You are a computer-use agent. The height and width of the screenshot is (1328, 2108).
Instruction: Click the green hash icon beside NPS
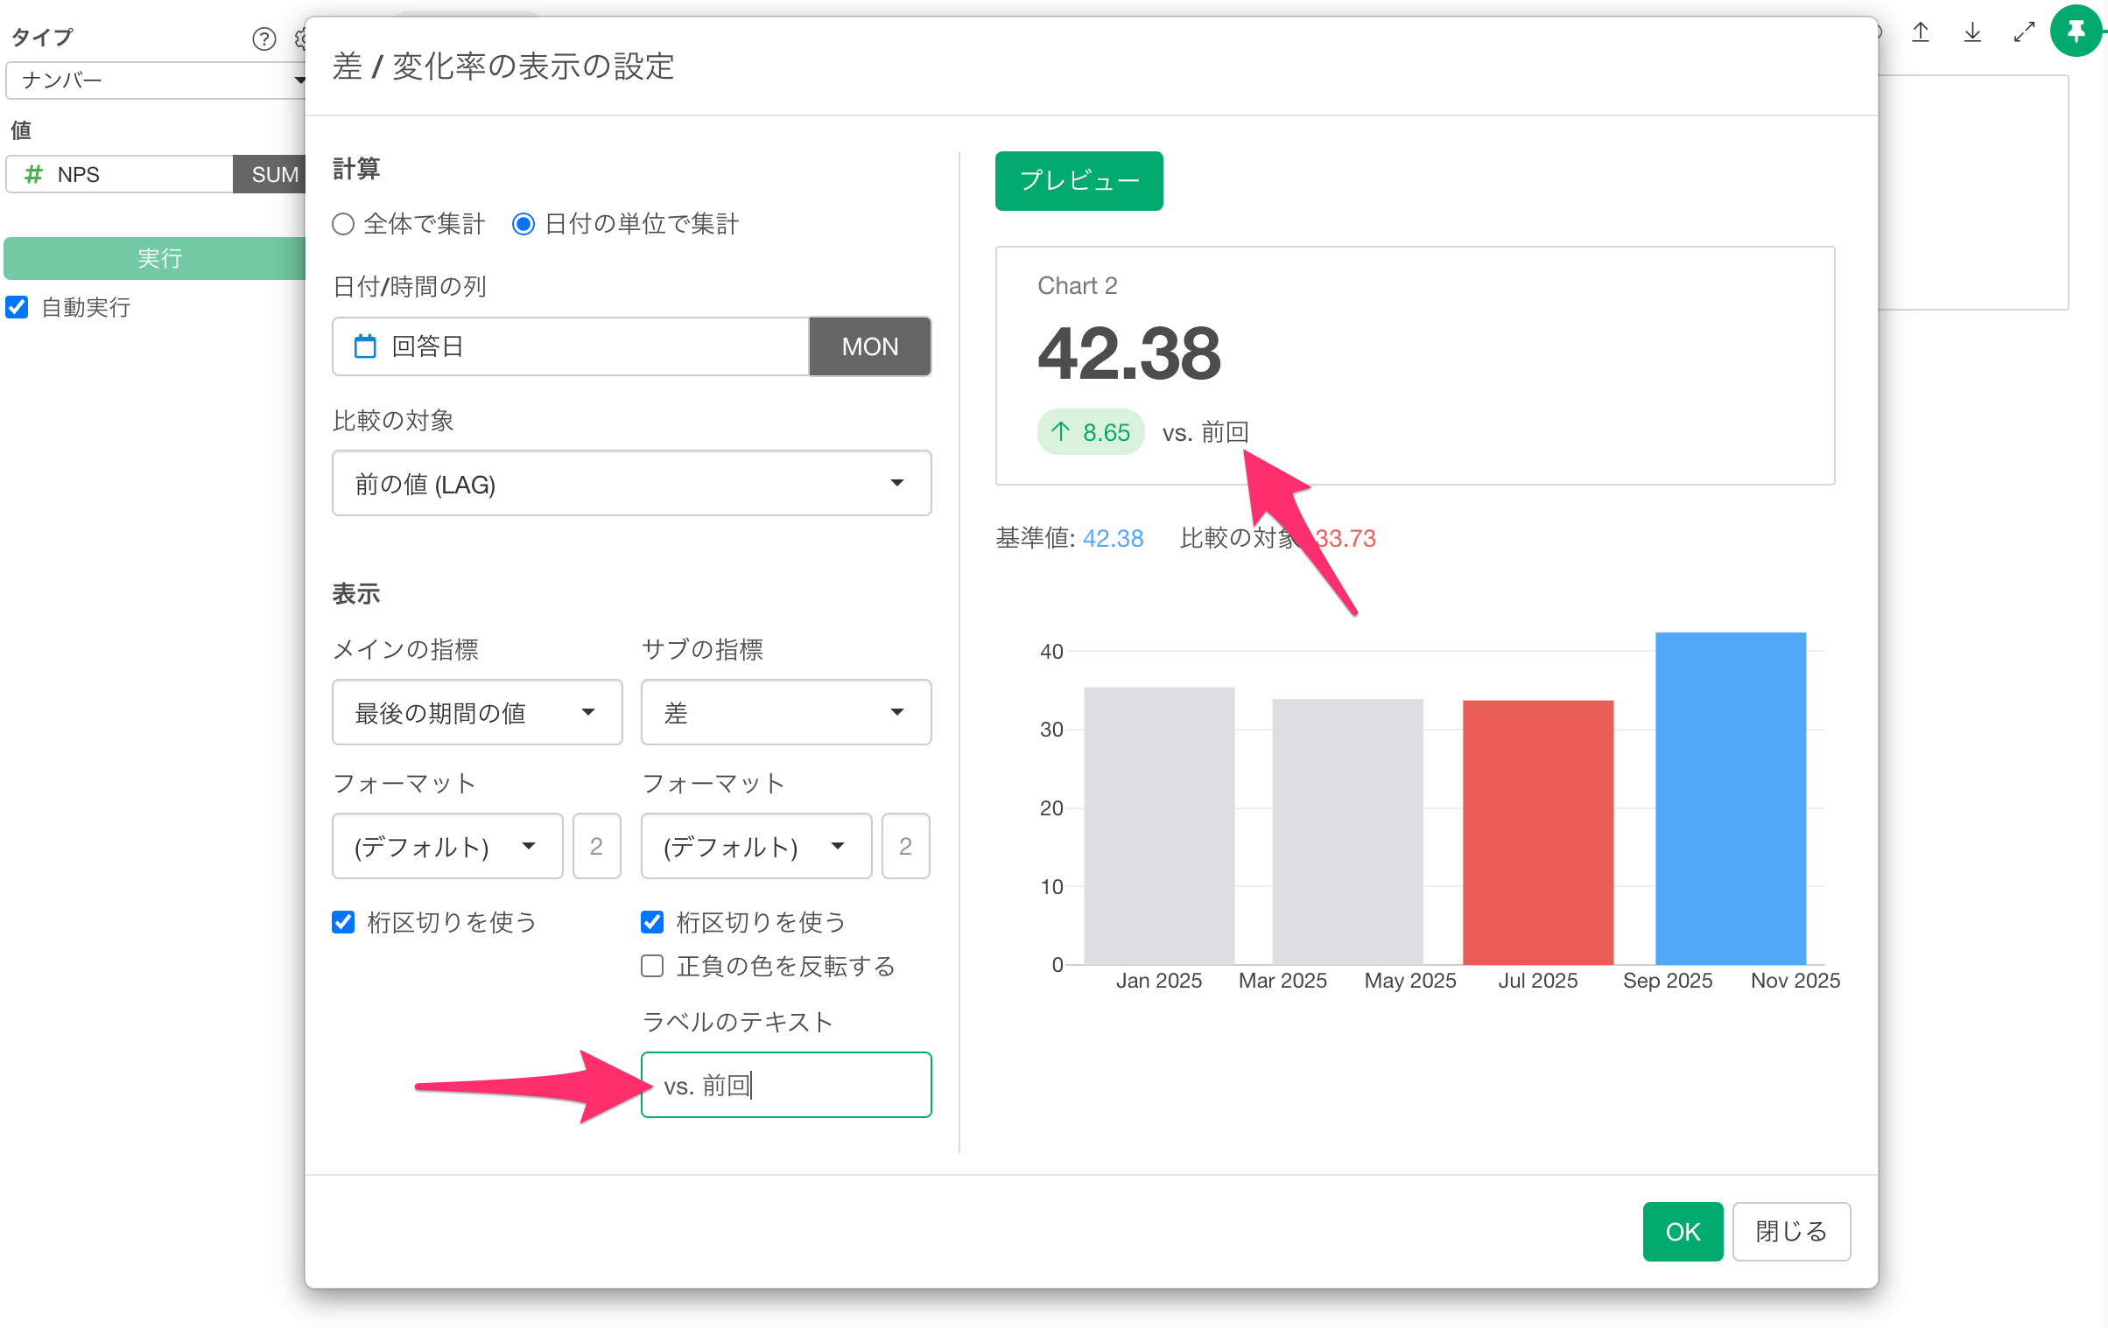tap(33, 174)
